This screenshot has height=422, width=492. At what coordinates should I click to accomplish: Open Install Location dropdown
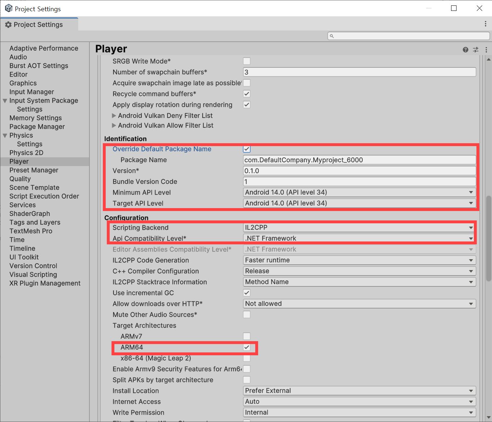click(x=359, y=391)
